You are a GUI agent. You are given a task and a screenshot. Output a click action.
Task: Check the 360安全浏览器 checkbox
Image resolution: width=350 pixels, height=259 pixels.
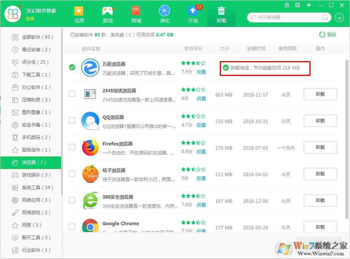(x=72, y=200)
